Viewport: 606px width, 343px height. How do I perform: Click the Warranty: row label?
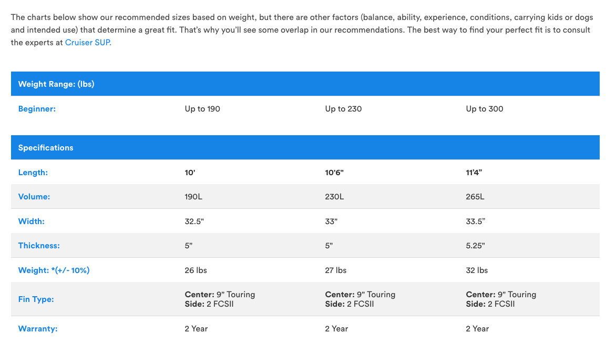(x=38, y=329)
